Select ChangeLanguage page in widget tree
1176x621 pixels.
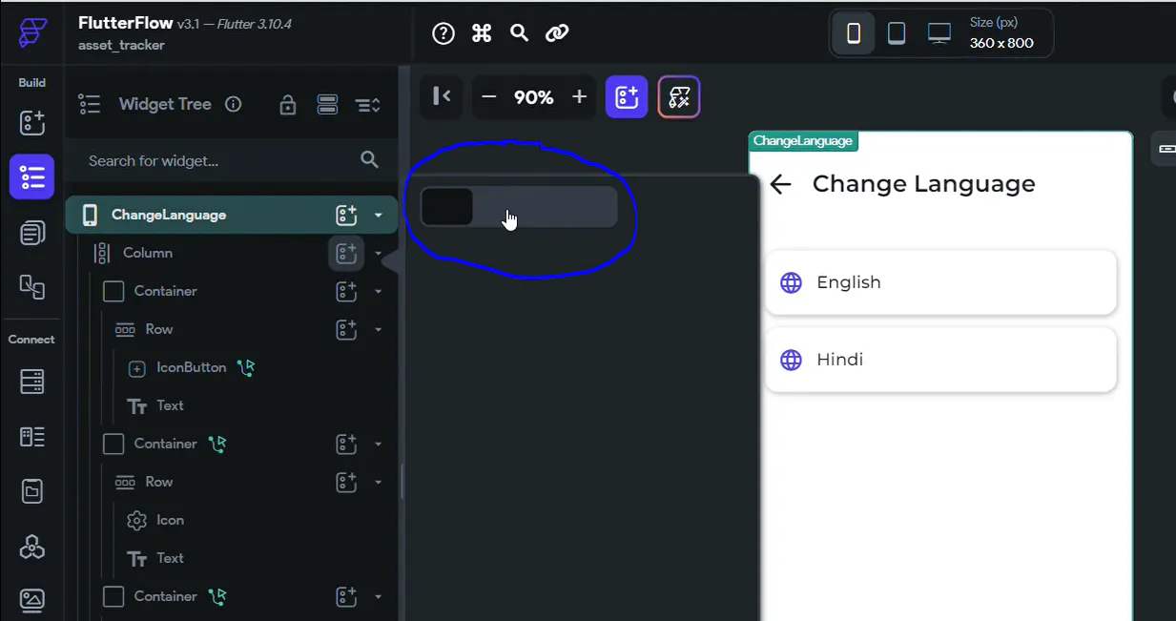coord(231,215)
